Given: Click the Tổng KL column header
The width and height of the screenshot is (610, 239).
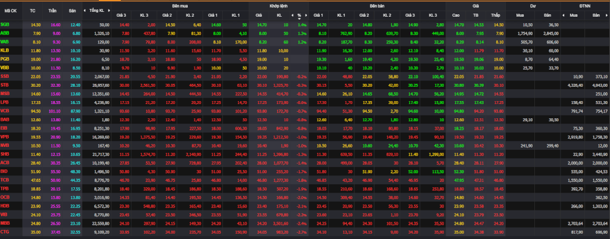Looking at the screenshot, I should (97, 11).
